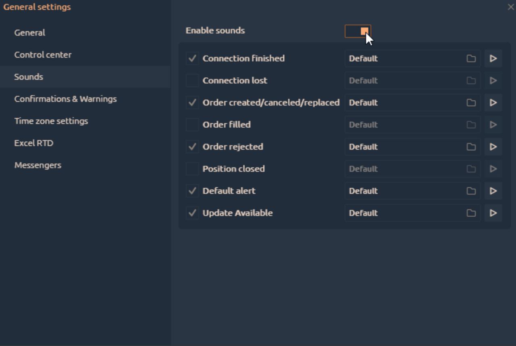Play the Update Available sound
516x346 pixels.
(x=493, y=213)
